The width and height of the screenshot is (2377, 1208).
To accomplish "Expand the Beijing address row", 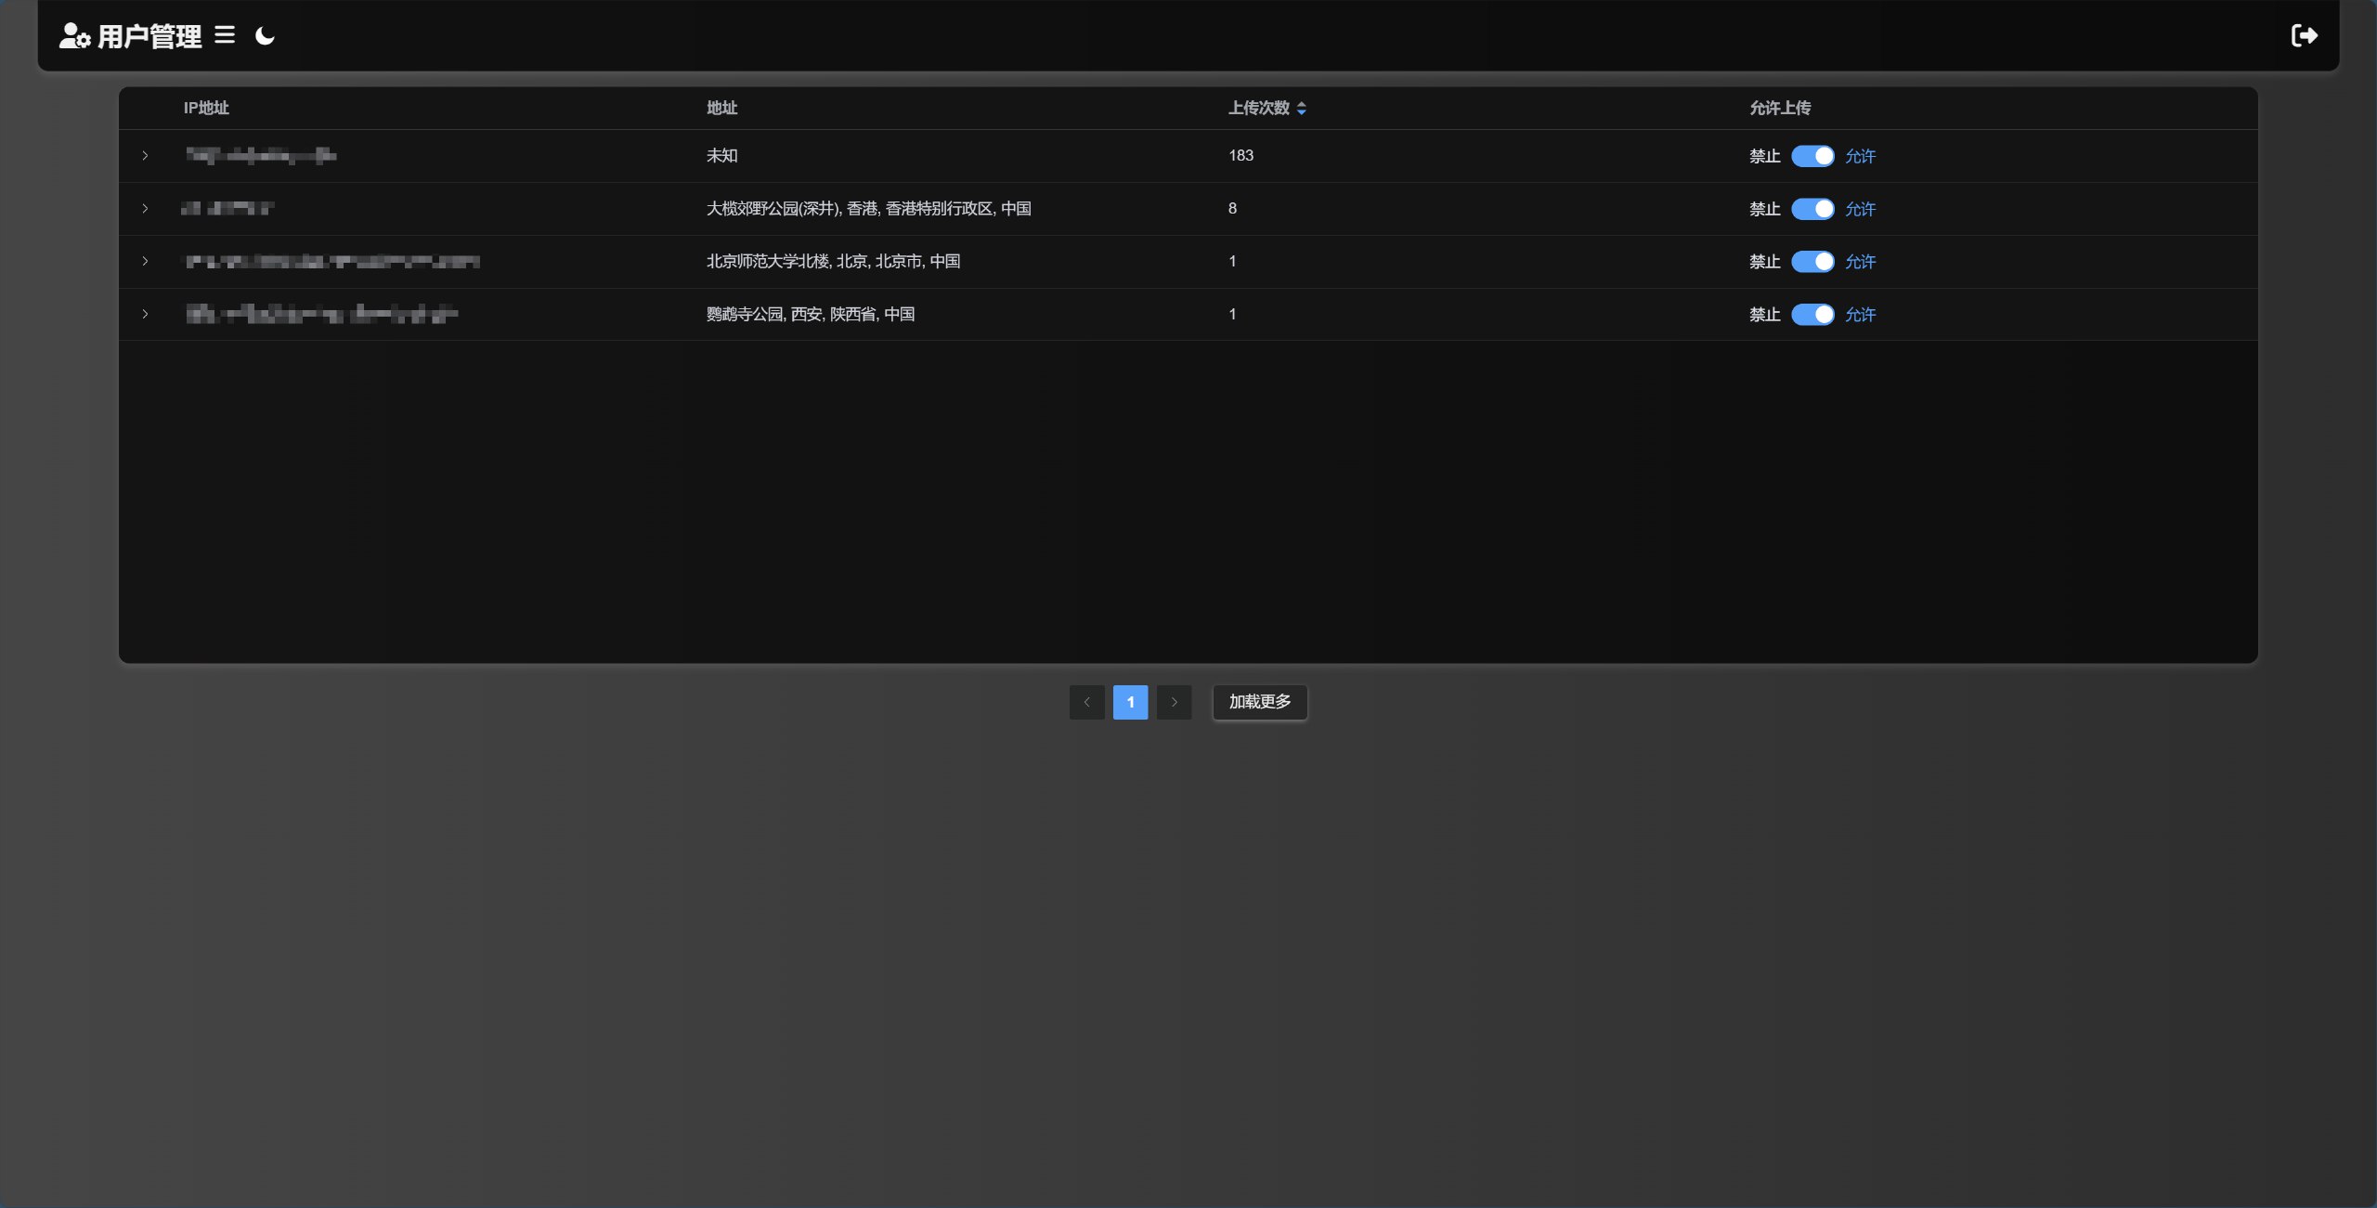I will tap(145, 262).
